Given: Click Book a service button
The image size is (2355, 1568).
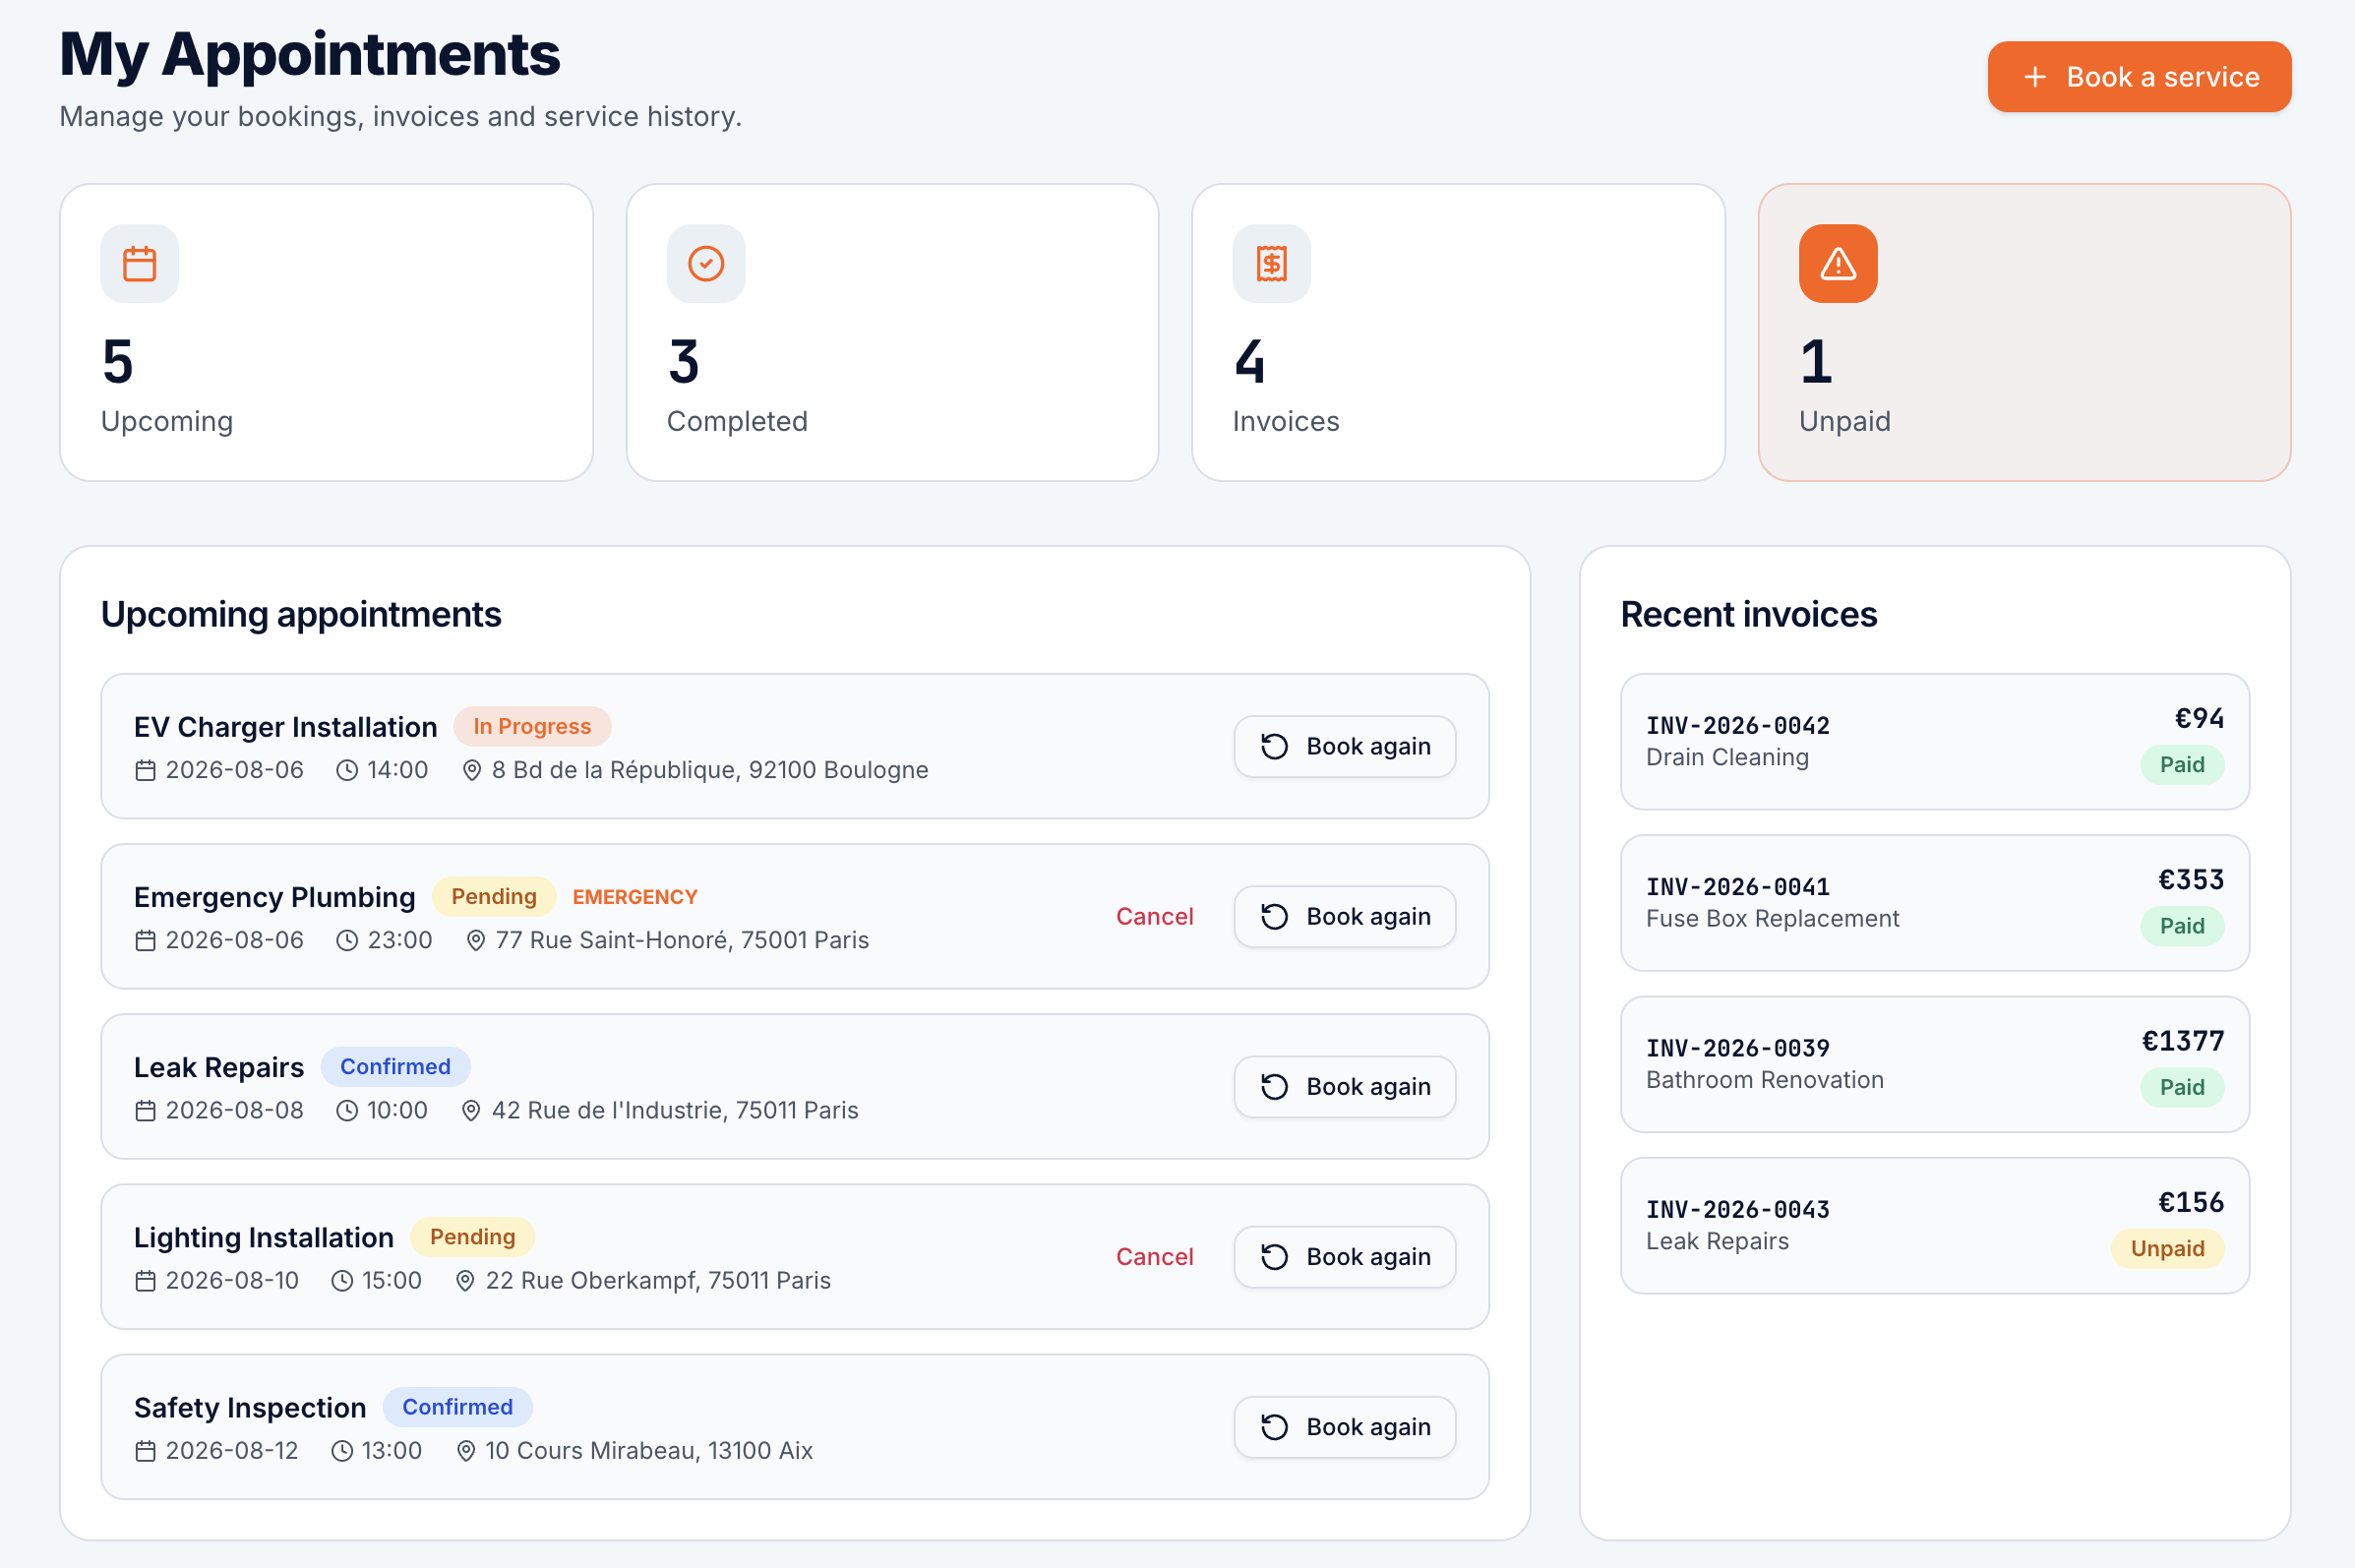Looking at the screenshot, I should tap(2139, 77).
